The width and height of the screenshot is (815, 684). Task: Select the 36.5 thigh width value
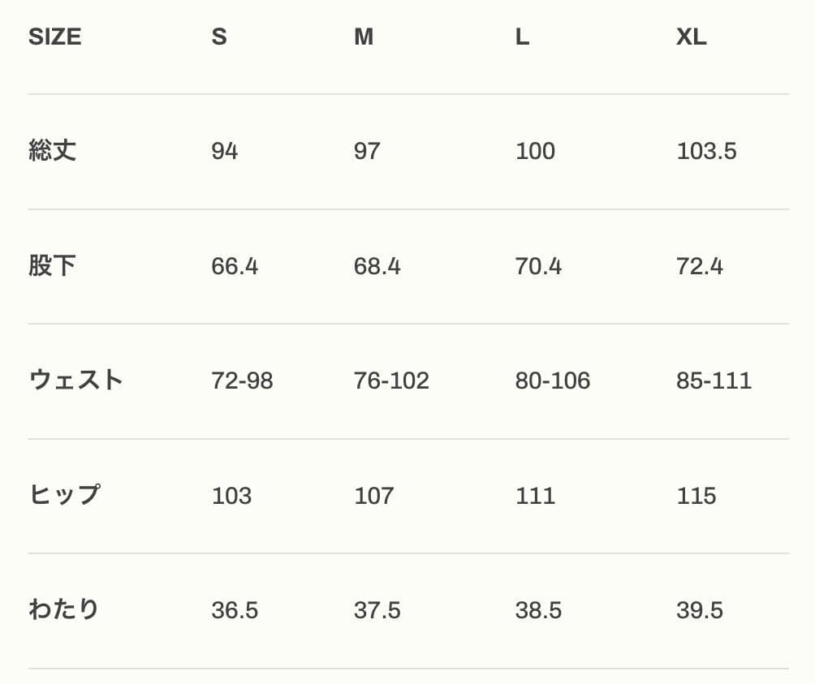pos(235,610)
